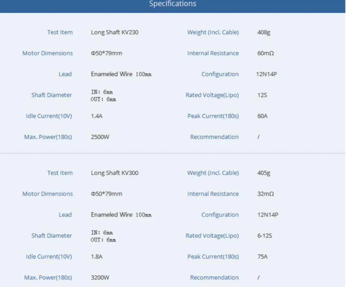Click the KV300 12N14P configuration value

point(268,215)
